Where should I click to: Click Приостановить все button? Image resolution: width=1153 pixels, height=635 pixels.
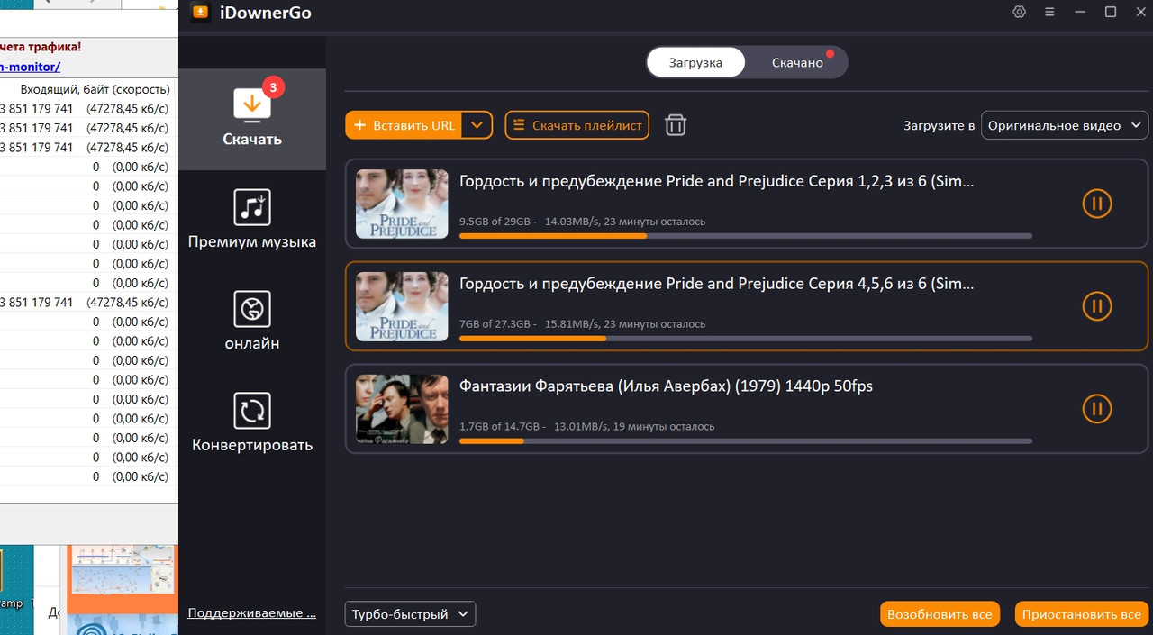coord(1082,614)
